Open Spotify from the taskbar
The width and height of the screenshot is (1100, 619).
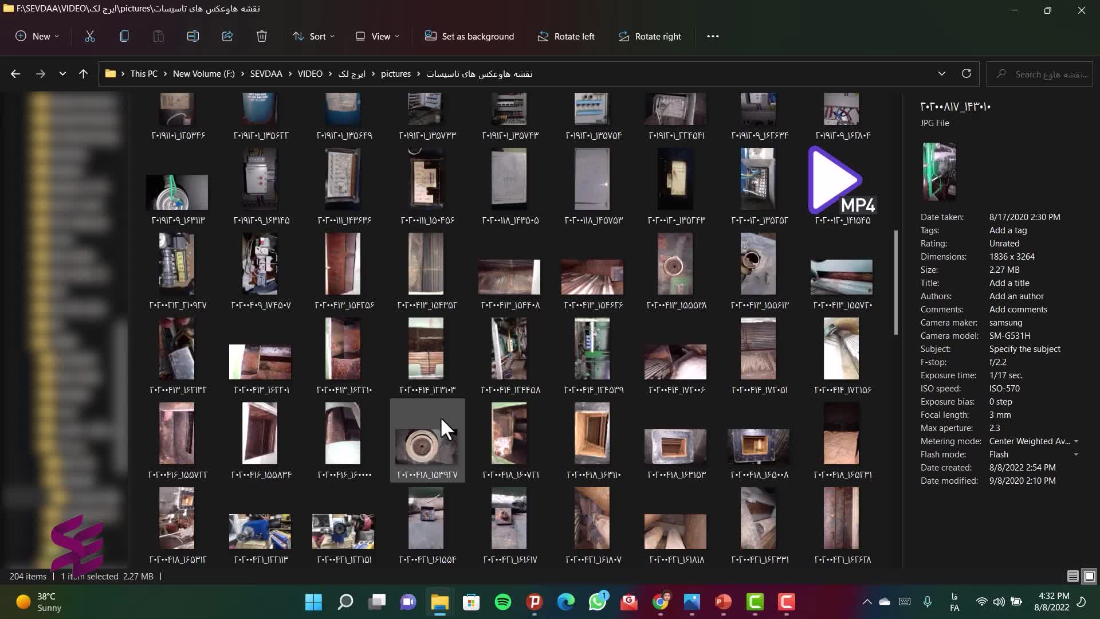[502, 602]
